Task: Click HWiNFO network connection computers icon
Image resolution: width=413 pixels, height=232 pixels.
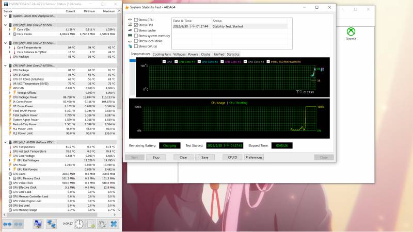Action: 51,224
